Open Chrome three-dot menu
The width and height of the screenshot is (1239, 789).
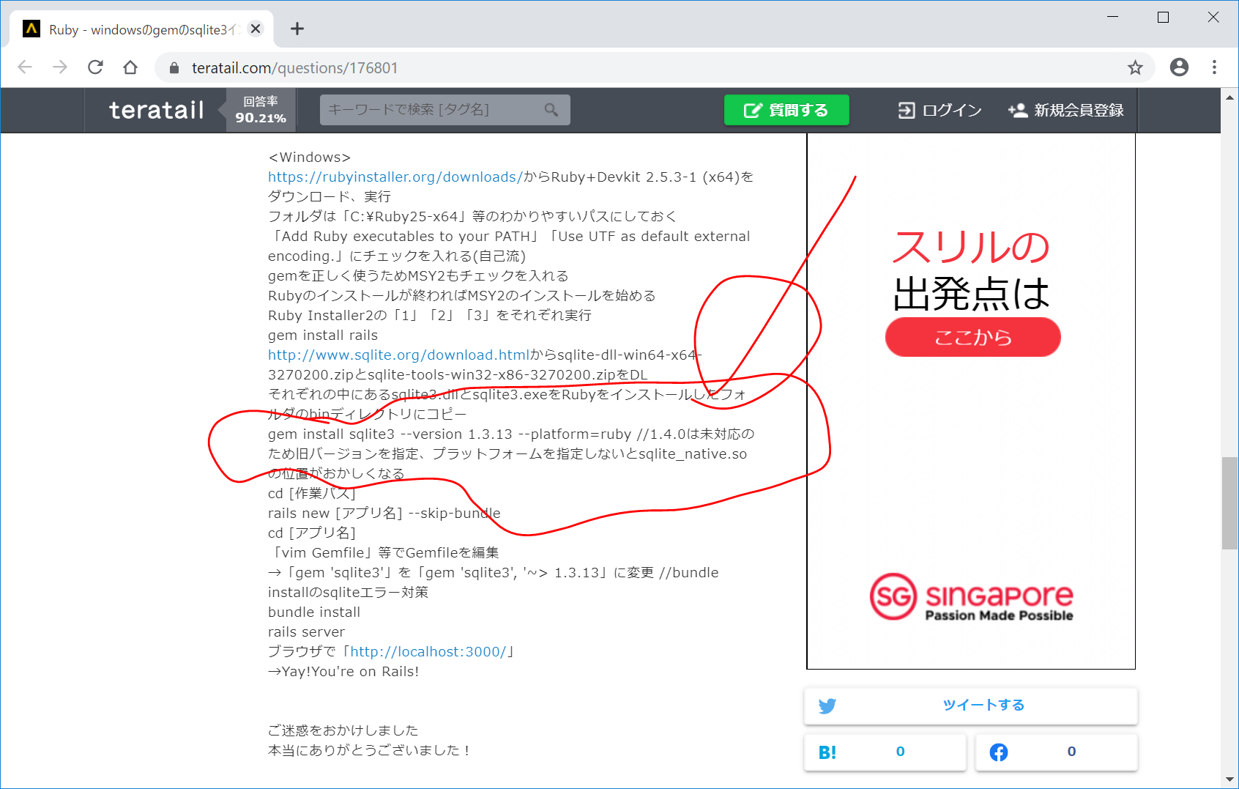point(1214,67)
